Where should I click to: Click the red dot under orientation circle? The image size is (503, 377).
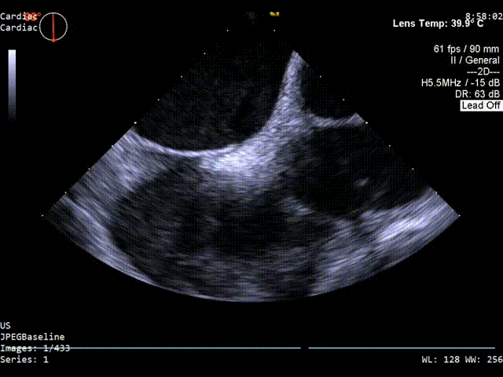tap(53, 40)
